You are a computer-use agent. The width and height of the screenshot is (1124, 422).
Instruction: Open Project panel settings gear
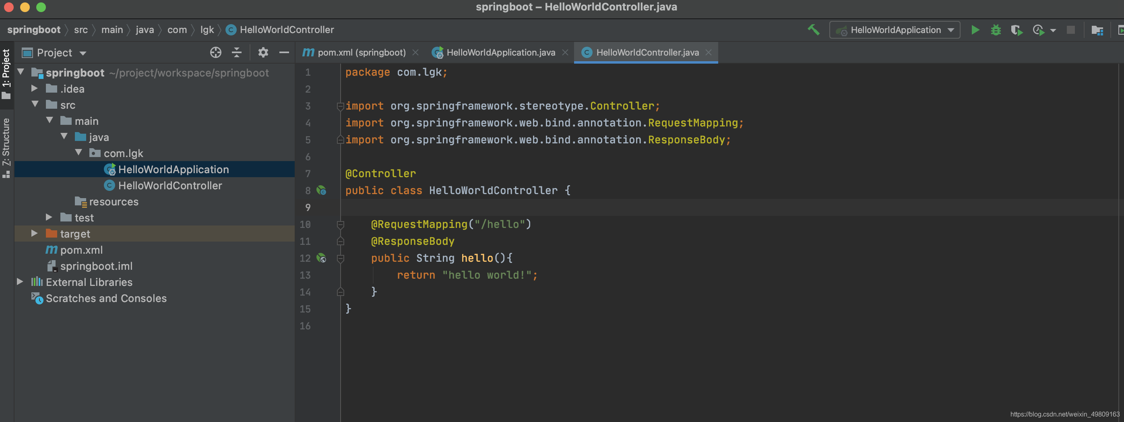tap(262, 52)
